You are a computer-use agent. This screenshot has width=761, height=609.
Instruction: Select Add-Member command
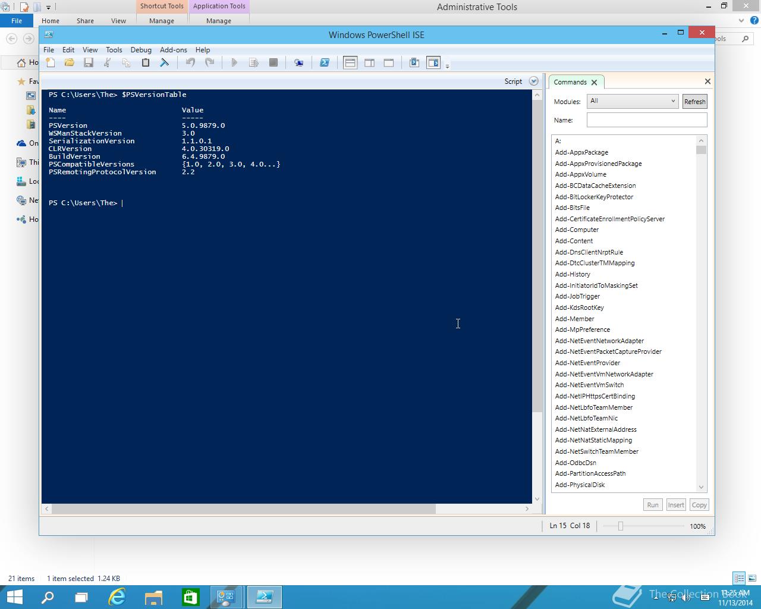tap(574, 319)
